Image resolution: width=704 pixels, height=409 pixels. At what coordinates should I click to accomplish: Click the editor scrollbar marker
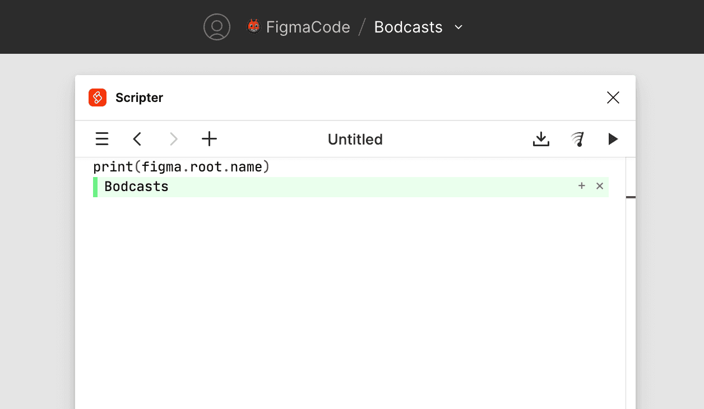pyautogui.click(x=631, y=197)
